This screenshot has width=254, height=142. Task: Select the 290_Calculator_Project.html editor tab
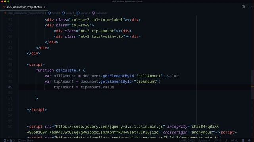(x=25, y=7)
